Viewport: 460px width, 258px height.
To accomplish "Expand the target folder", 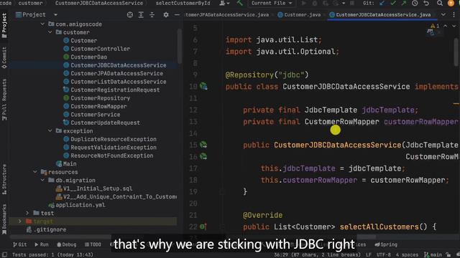I will click(x=20, y=221).
